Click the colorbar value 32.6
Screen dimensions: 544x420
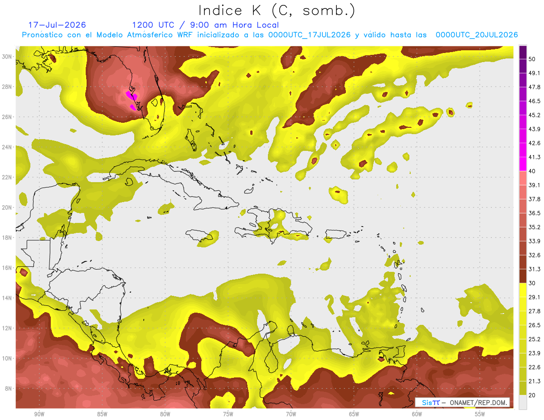coord(534,255)
